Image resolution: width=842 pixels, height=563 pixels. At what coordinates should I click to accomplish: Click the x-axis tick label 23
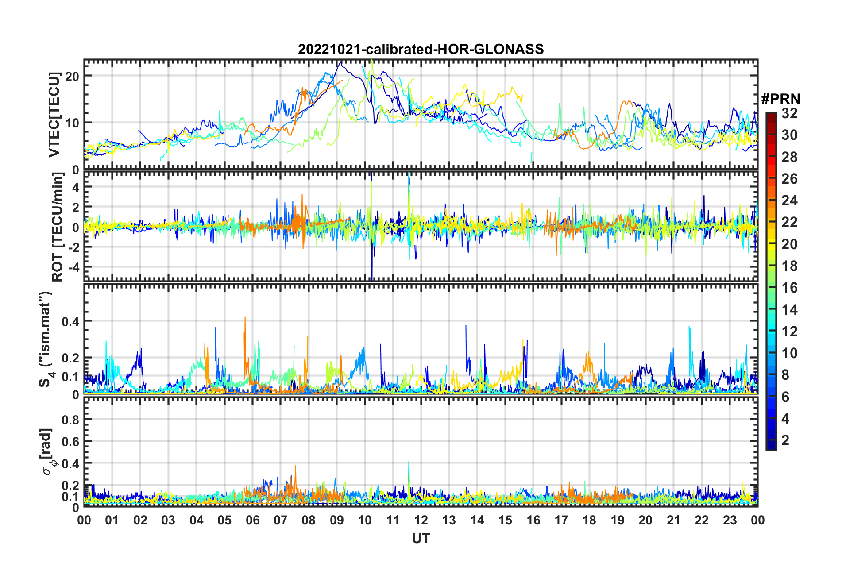(730, 520)
